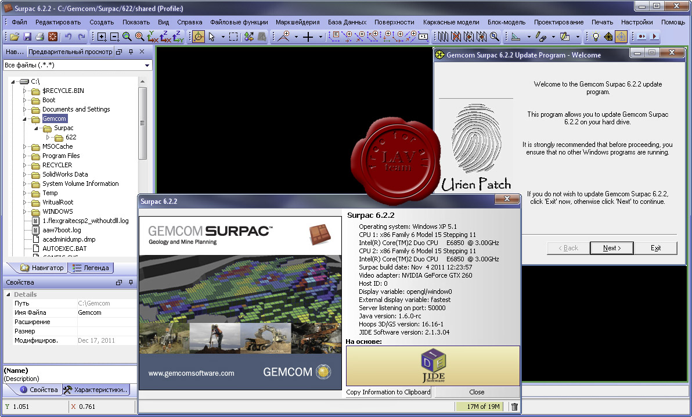
Task: Open a file using the folder toolbar icon
Action: tap(14, 37)
